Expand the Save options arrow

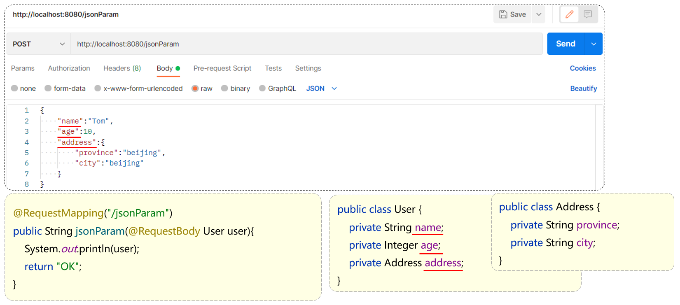(x=539, y=14)
